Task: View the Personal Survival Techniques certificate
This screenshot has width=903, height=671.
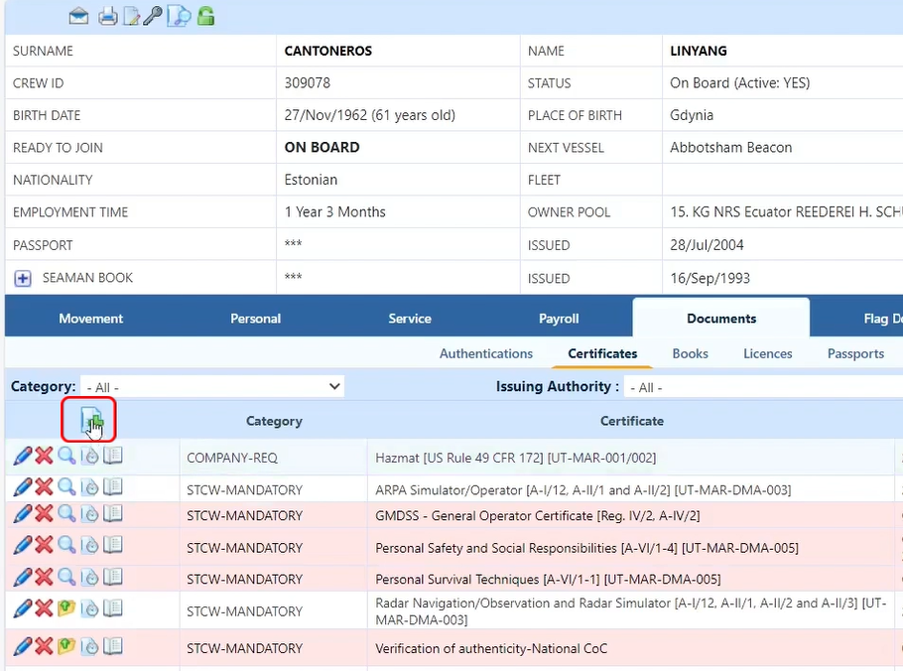Action: click(x=66, y=576)
